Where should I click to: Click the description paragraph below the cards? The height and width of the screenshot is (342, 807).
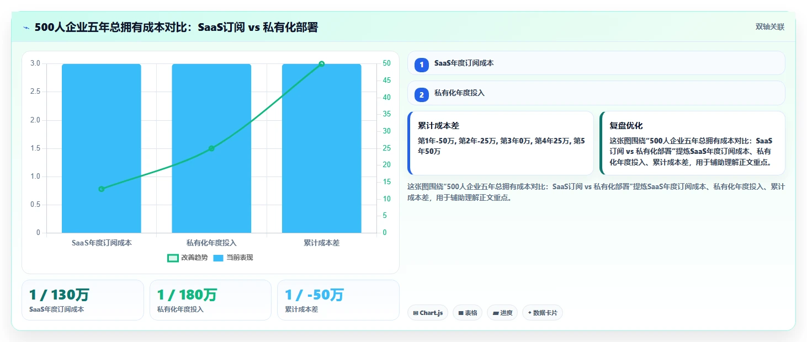596,192
